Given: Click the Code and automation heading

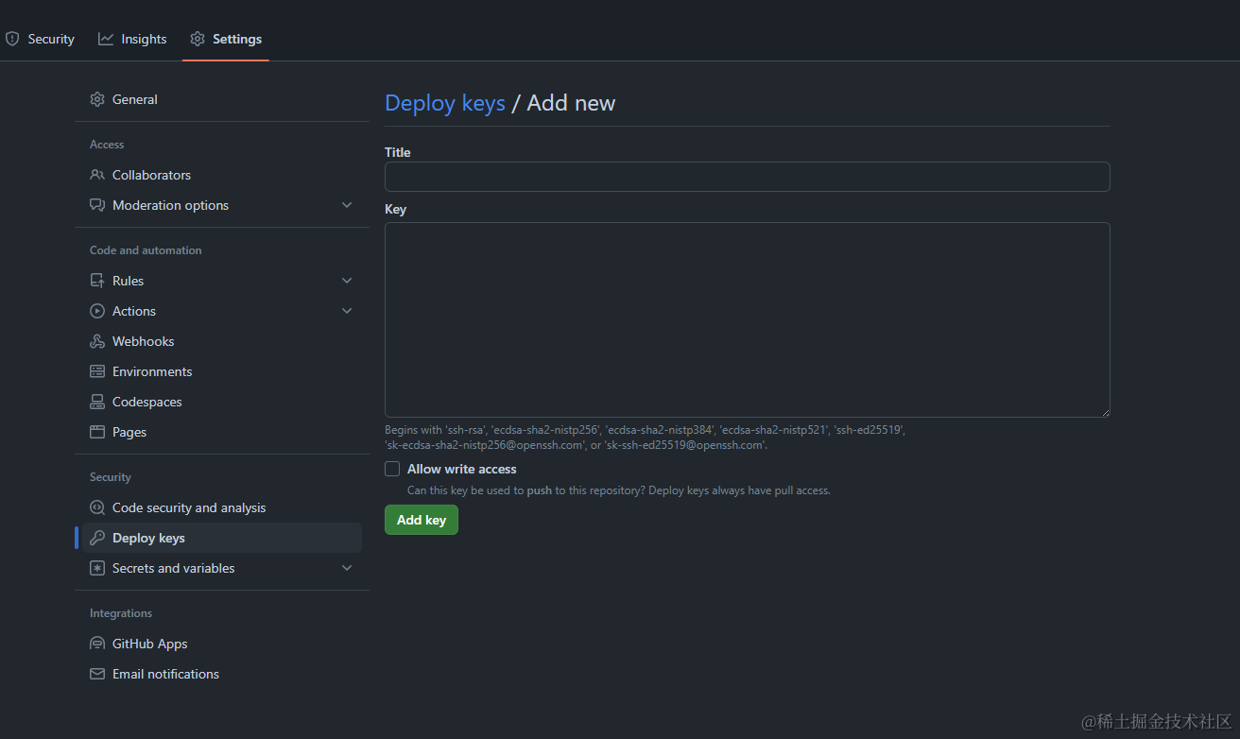Looking at the screenshot, I should (146, 250).
